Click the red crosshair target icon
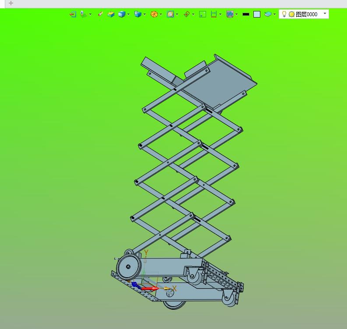The image size is (347, 329). coord(186,14)
